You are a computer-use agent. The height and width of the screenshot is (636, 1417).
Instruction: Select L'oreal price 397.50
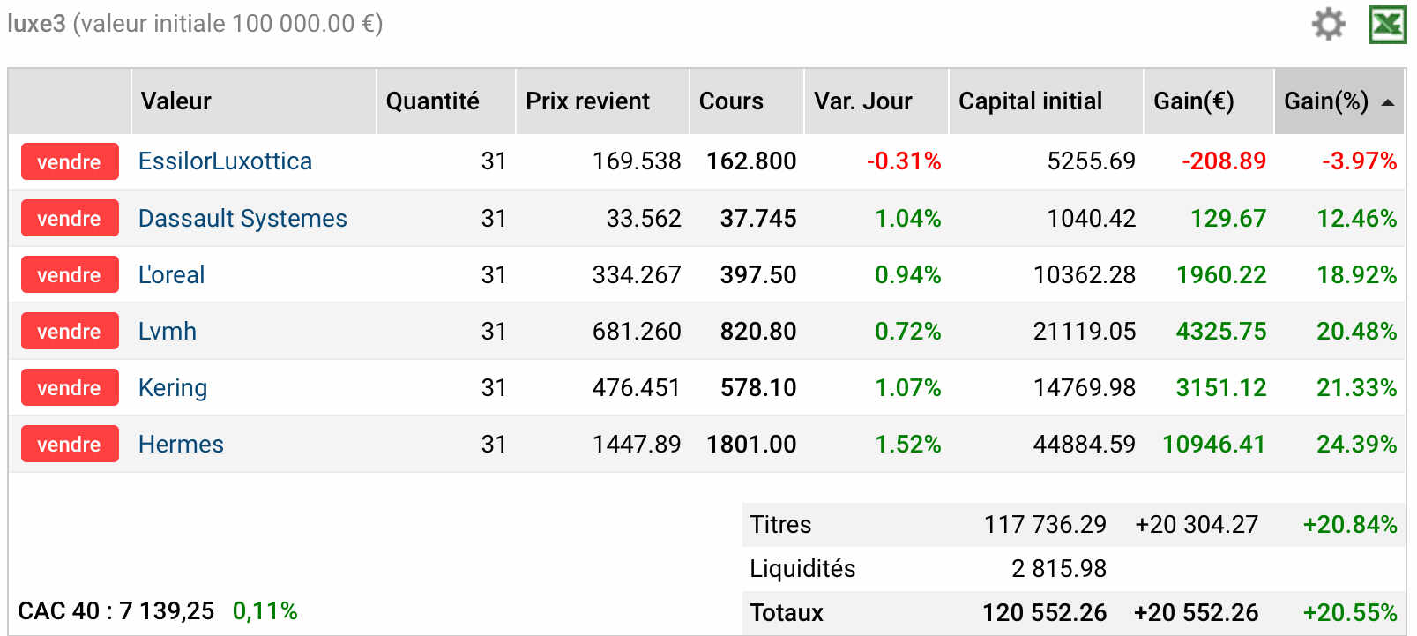[758, 274]
